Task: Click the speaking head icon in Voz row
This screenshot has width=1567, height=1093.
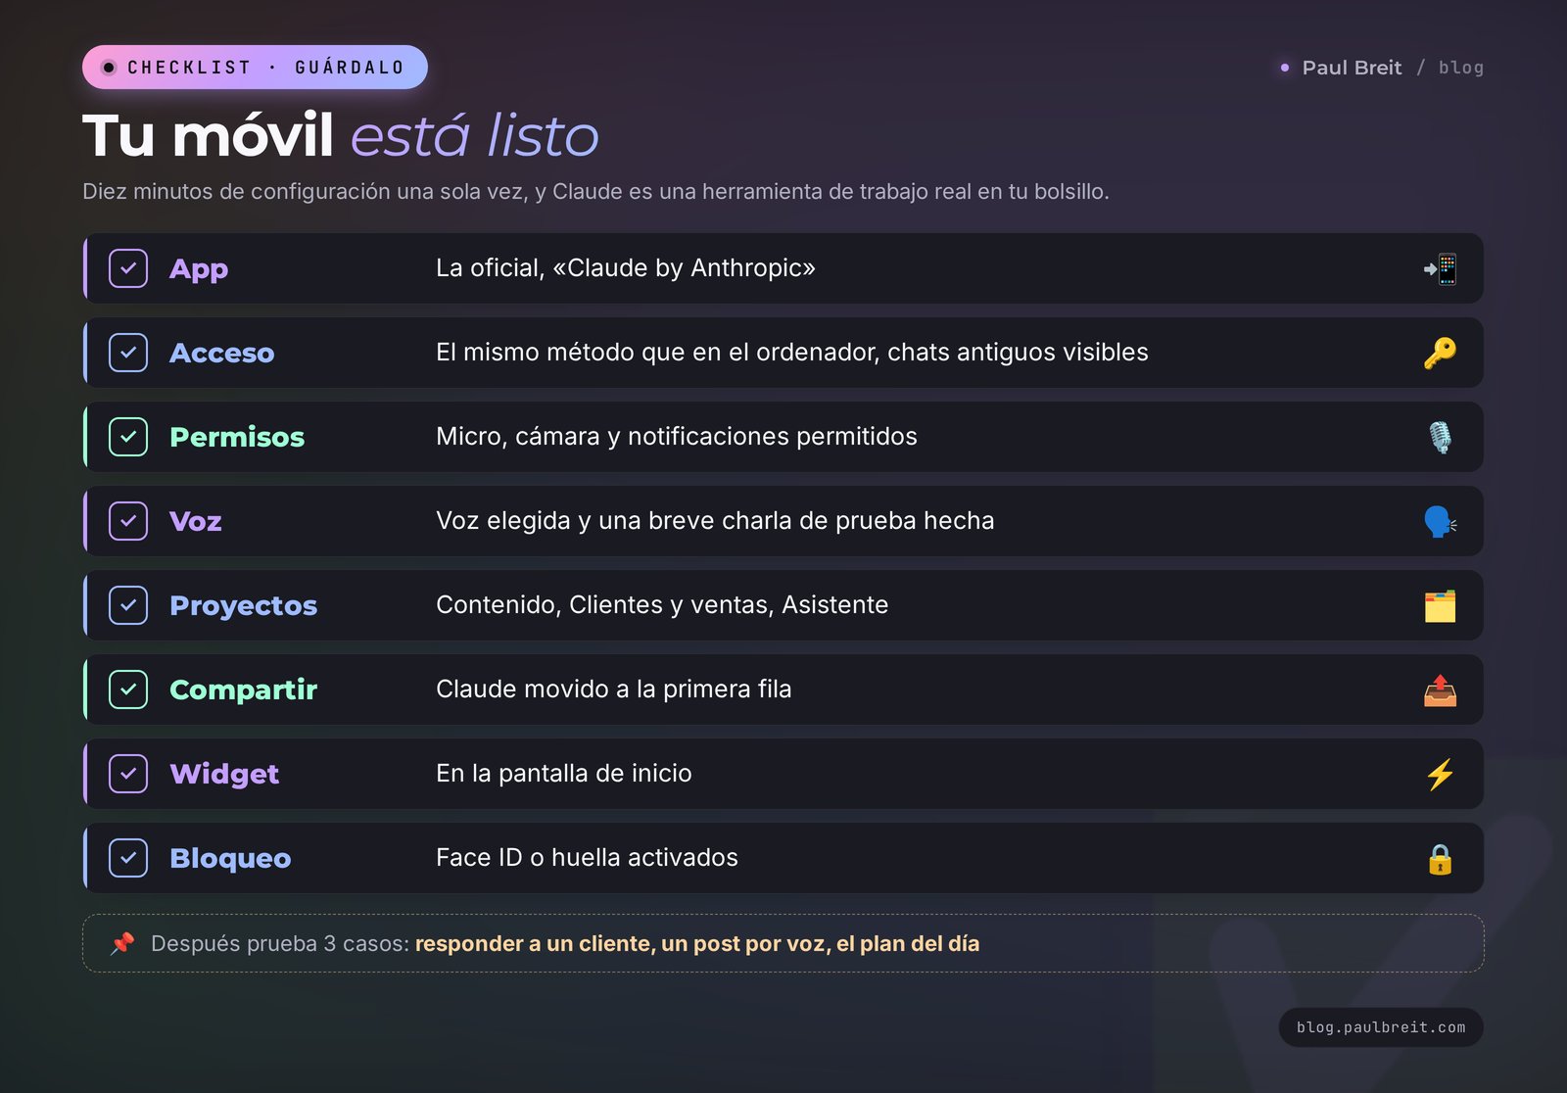Action: 1440,521
